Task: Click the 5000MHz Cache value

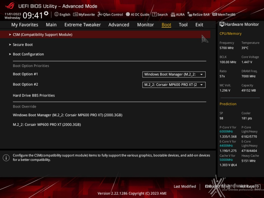Action: [x=226, y=160]
